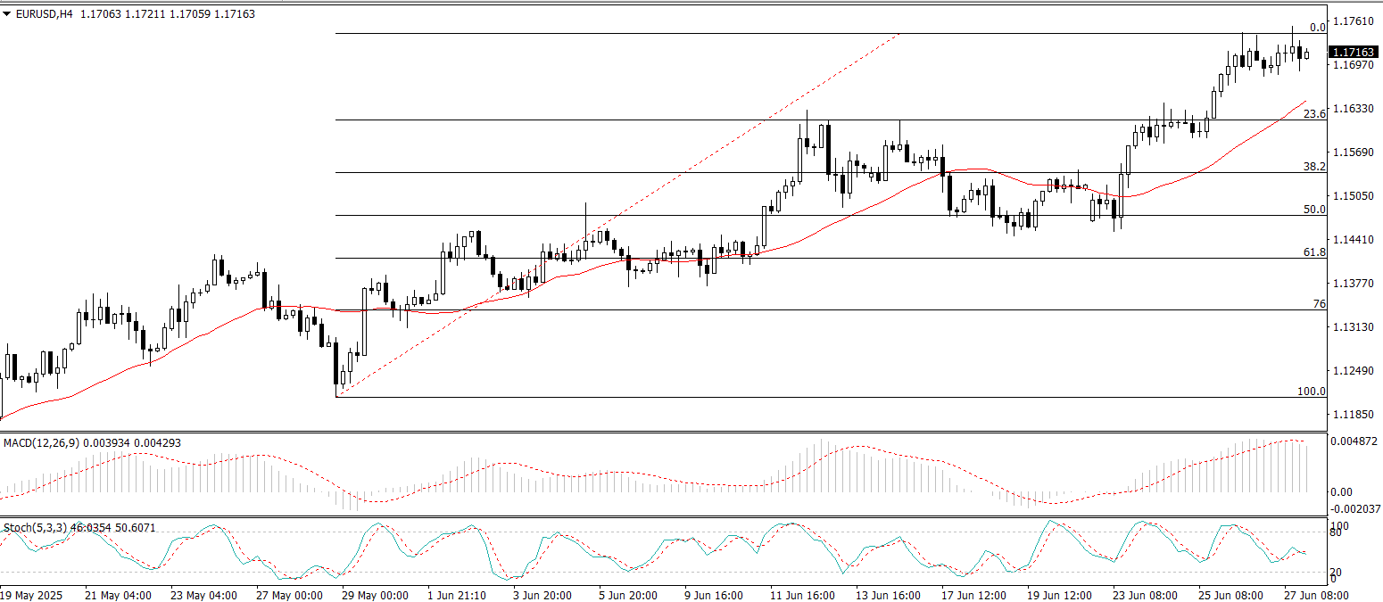Viewport: 1383px width, 602px height.
Task: Click price axis value 1.14410
Action: point(1352,240)
